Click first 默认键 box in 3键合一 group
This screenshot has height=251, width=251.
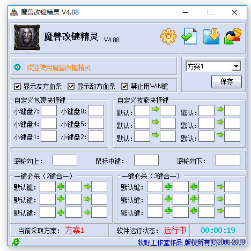point(155,187)
